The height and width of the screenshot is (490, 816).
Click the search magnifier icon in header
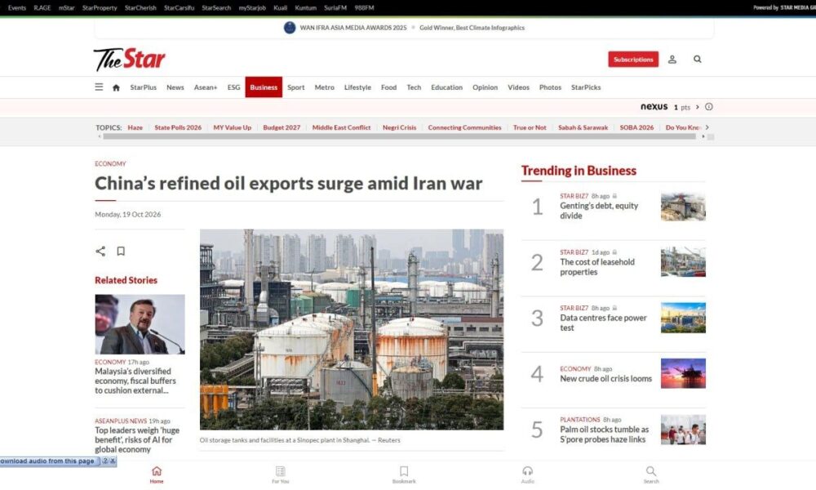click(x=698, y=60)
